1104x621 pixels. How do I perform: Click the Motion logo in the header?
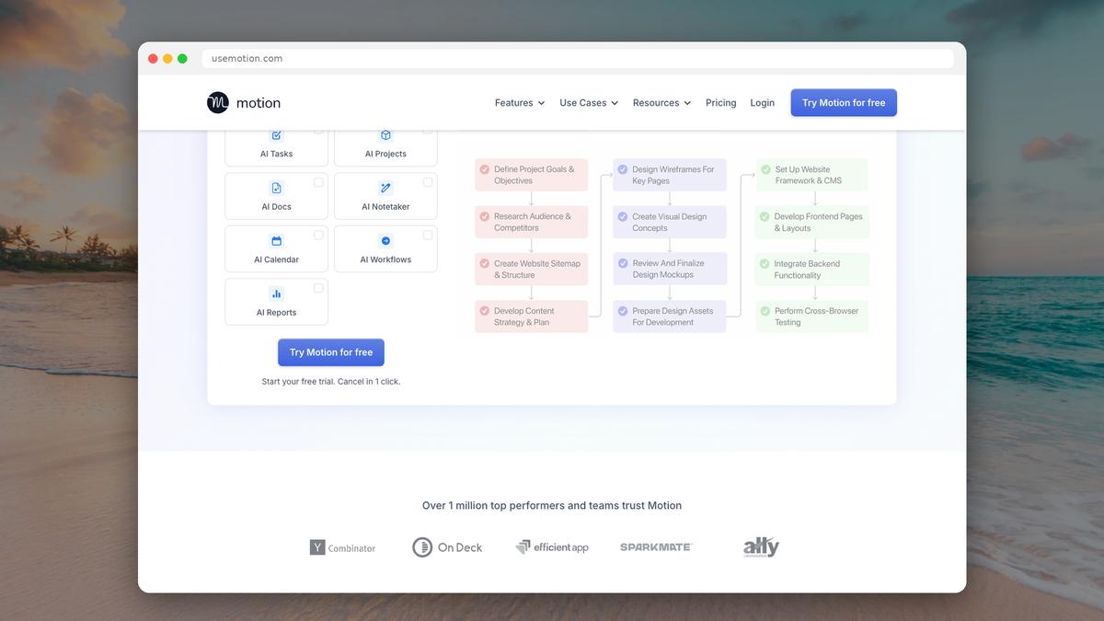click(242, 102)
